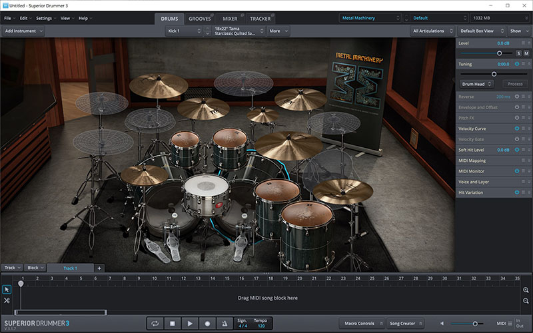Open the Kick 1 instrument selector
533x333 pixels.
tap(185, 31)
